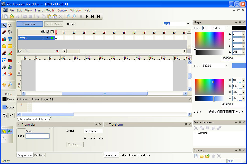Select the Oval shape tool
This screenshot has width=247, height=164.
tap(4, 46)
